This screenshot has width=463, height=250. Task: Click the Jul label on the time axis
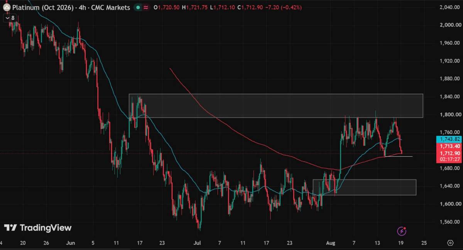pyautogui.click(x=198, y=243)
